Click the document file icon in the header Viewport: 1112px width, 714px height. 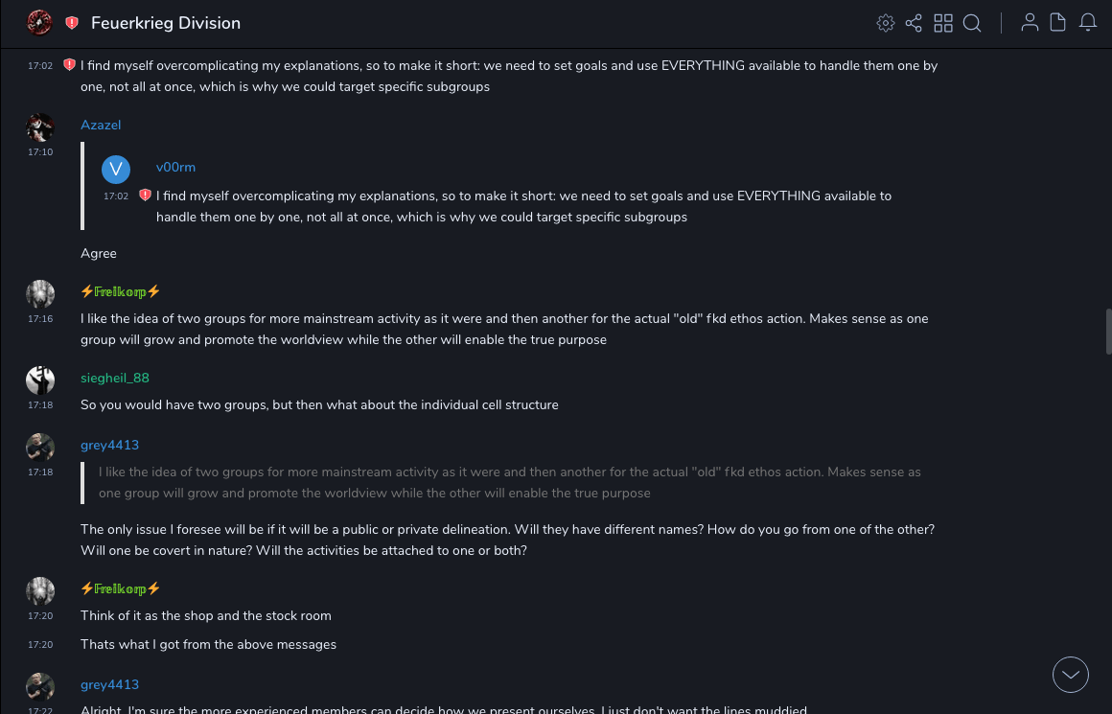[x=1057, y=23]
